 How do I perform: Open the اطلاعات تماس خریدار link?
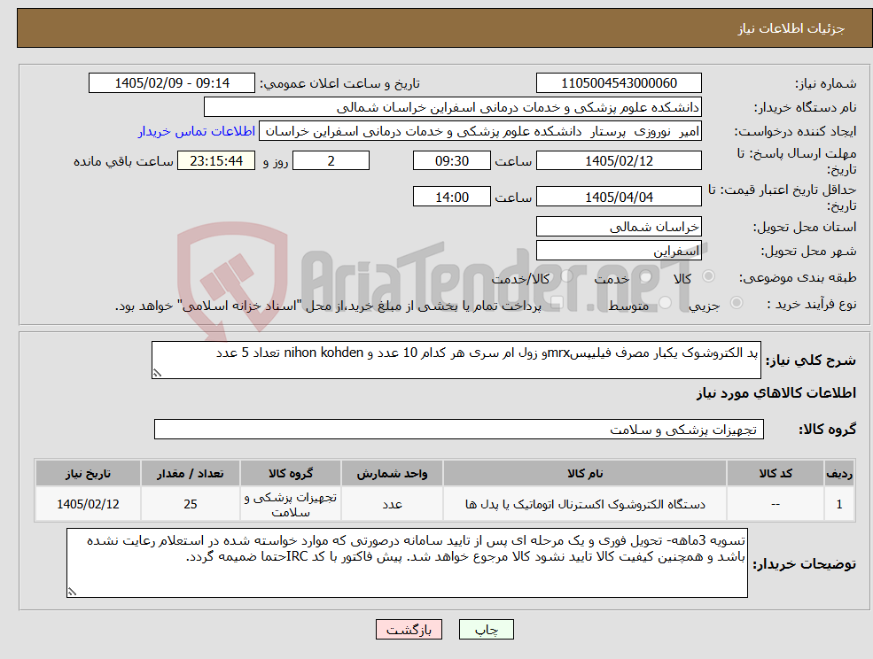197,131
